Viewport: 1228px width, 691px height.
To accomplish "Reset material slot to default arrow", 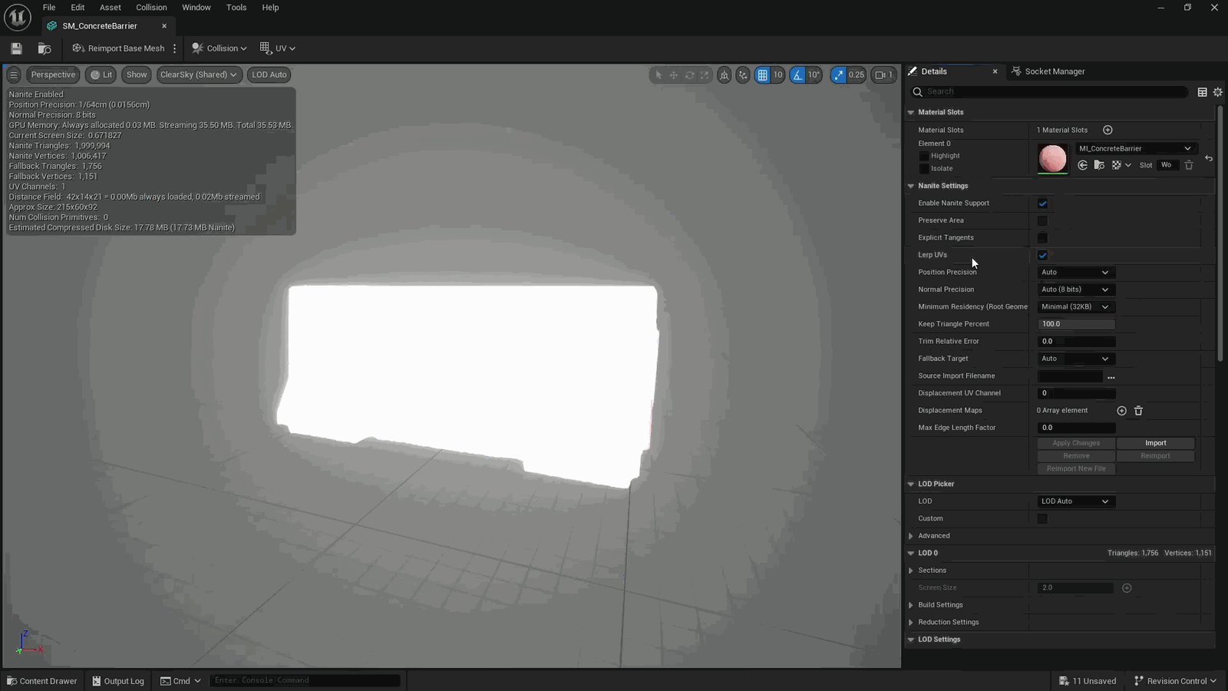I will coord(1209,158).
